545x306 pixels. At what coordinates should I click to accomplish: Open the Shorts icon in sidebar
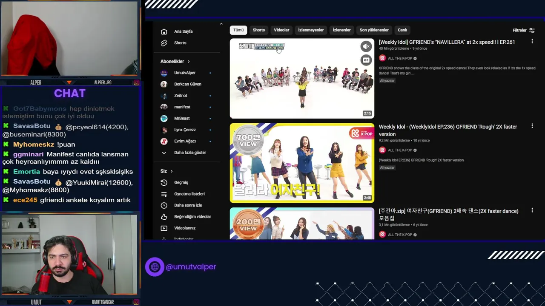point(164,43)
